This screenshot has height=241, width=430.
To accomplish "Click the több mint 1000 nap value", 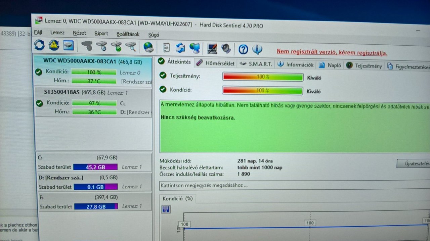I will point(260,167).
